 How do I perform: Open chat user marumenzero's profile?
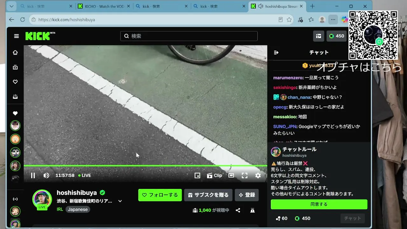point(288,78)
